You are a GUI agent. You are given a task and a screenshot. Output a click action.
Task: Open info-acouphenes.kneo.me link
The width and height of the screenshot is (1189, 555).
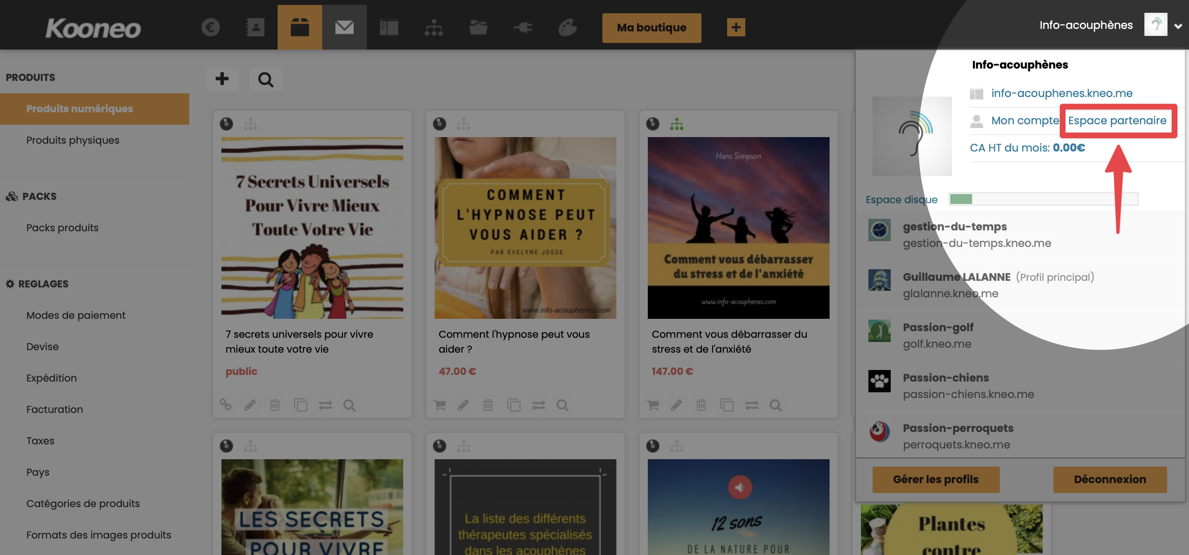[x=1062, y=93]
